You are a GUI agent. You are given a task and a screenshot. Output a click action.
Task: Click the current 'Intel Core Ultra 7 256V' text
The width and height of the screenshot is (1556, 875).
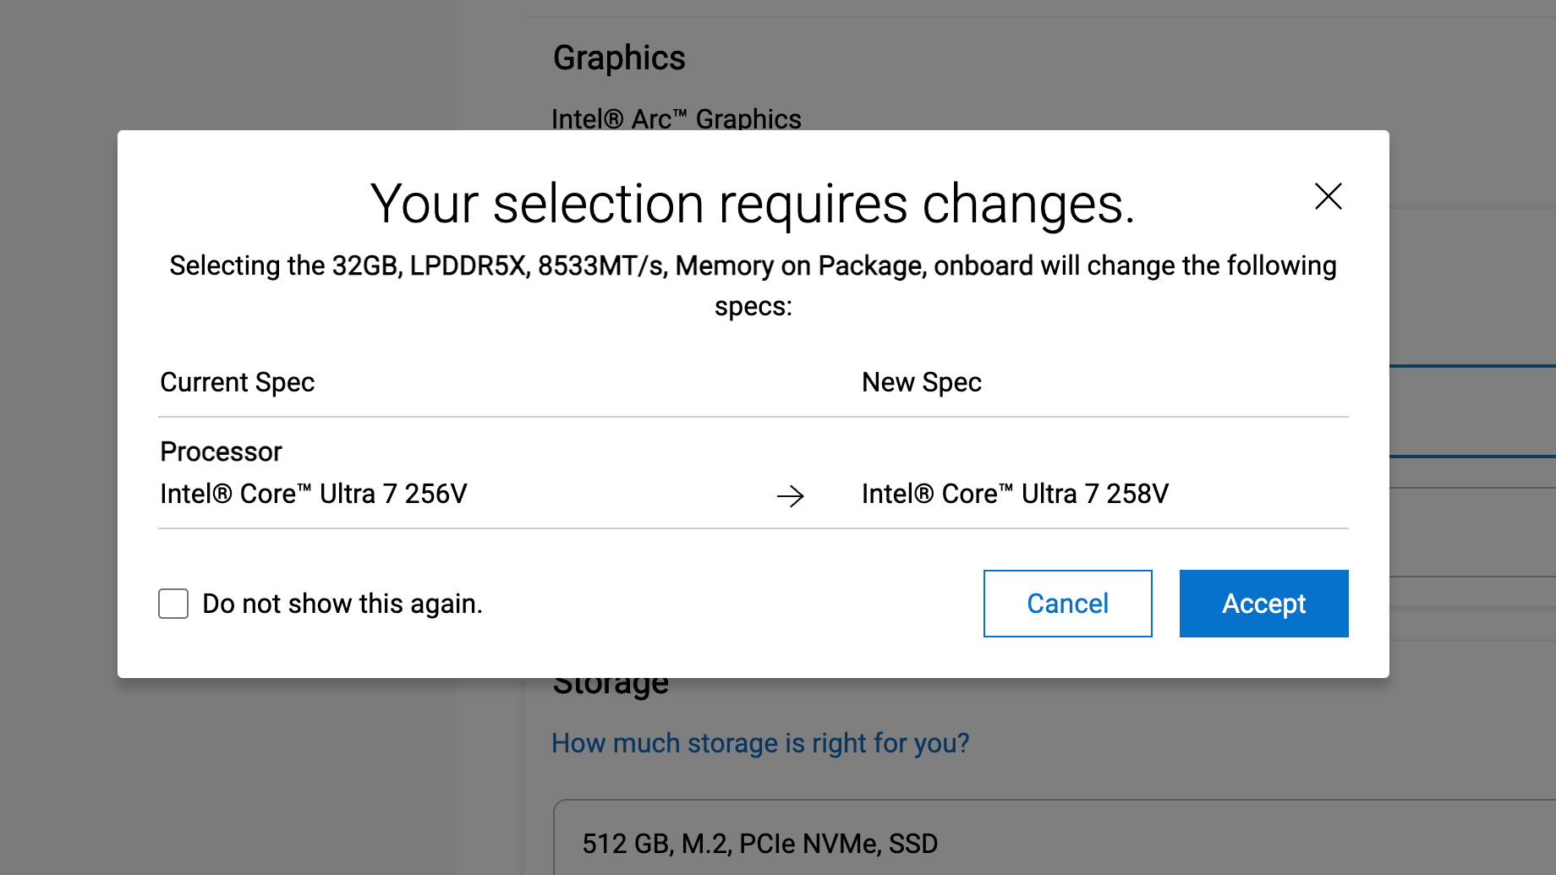(313, 494)
